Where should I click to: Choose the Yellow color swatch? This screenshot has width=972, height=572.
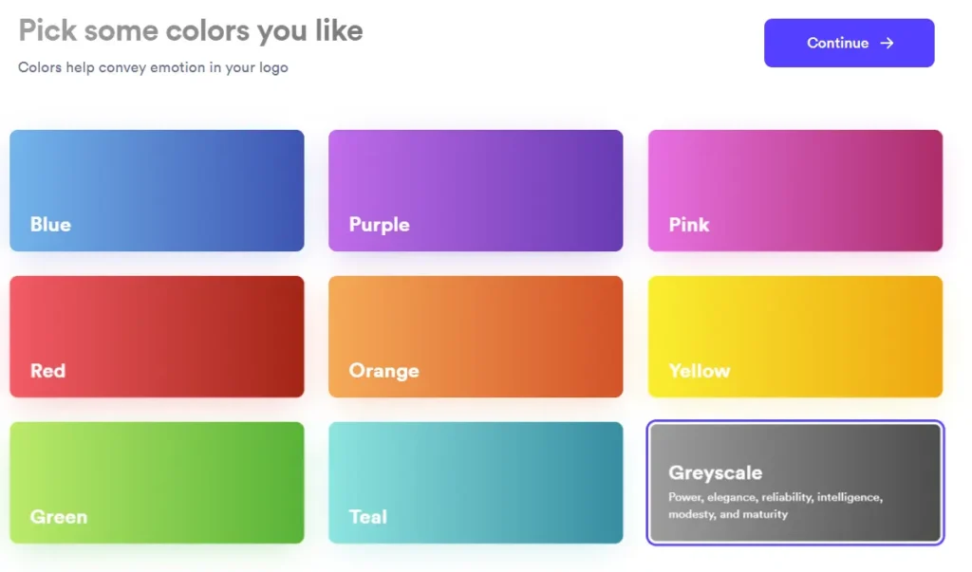tap(794, 336)
